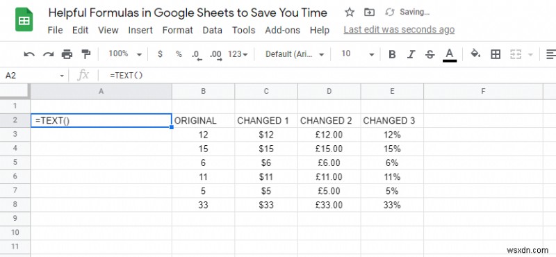This screenshot has height=257, width=556.
Task: Open more number formats 123 dropdown
Action: (x=238, y=54)
